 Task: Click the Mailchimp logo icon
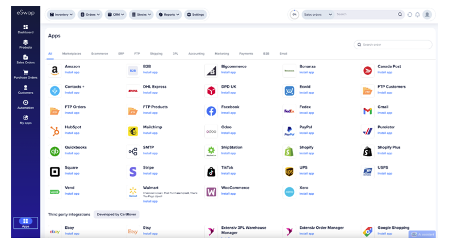coord(133,131)
